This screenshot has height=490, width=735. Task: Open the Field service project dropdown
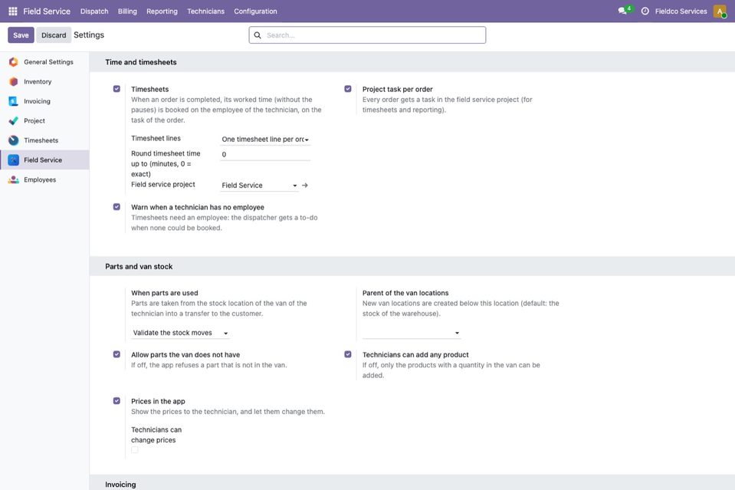(x=259, y=186)
